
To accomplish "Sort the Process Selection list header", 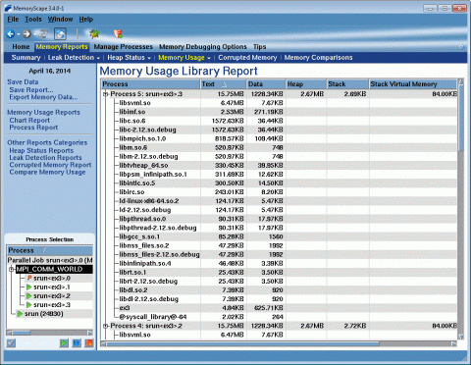I will 50,250.
